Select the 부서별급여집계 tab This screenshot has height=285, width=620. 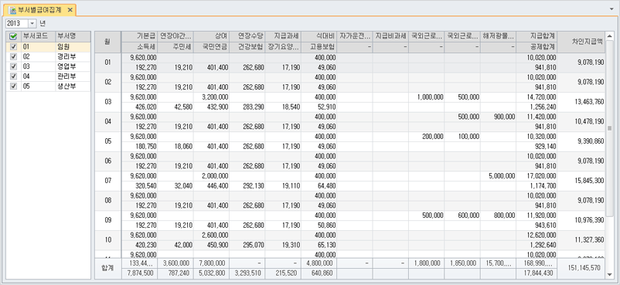[39, 10]
